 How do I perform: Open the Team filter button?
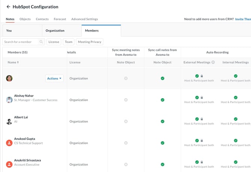point(69,42)
